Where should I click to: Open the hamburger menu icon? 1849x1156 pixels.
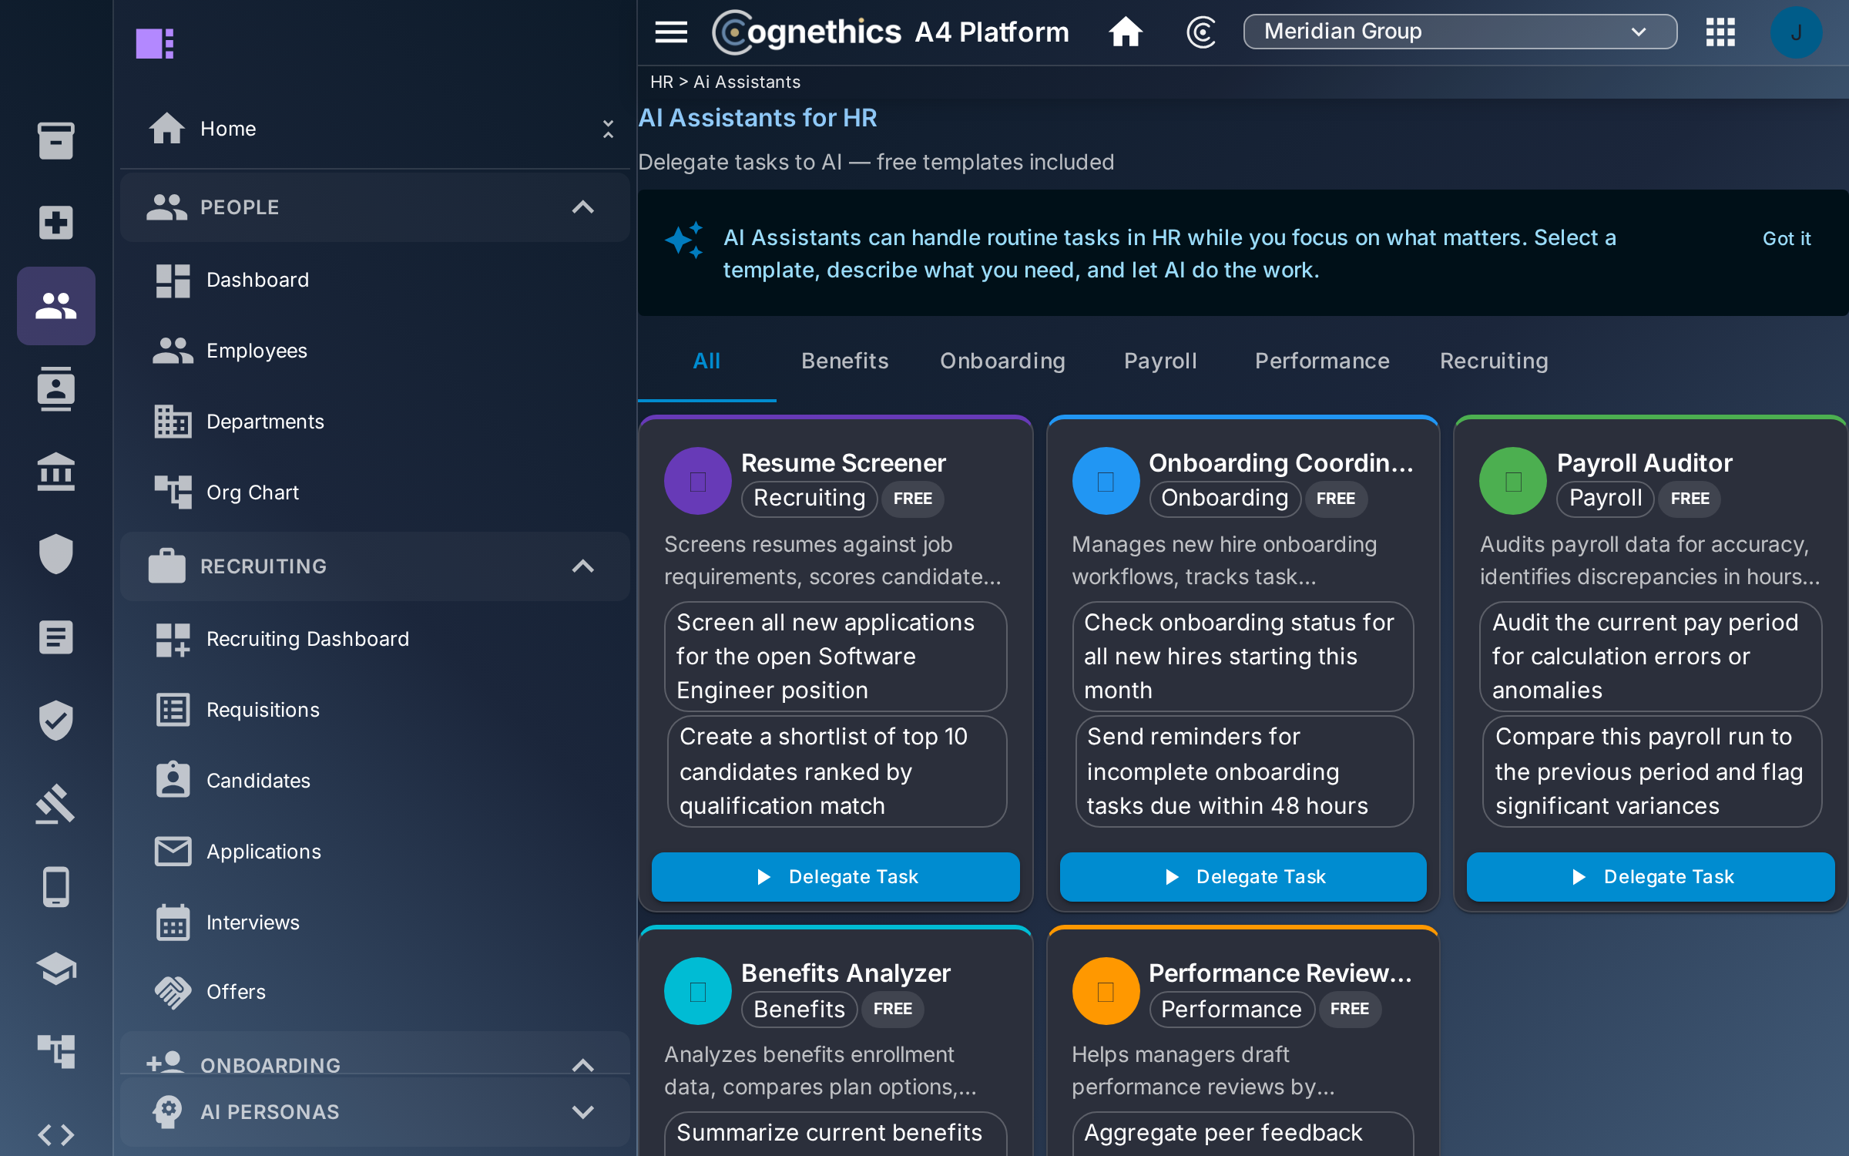671,32
